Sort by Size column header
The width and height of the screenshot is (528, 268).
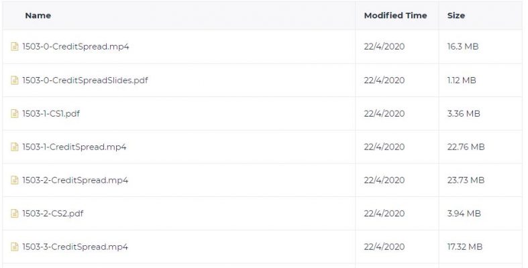pyautogui.click(x=456, y=15)
